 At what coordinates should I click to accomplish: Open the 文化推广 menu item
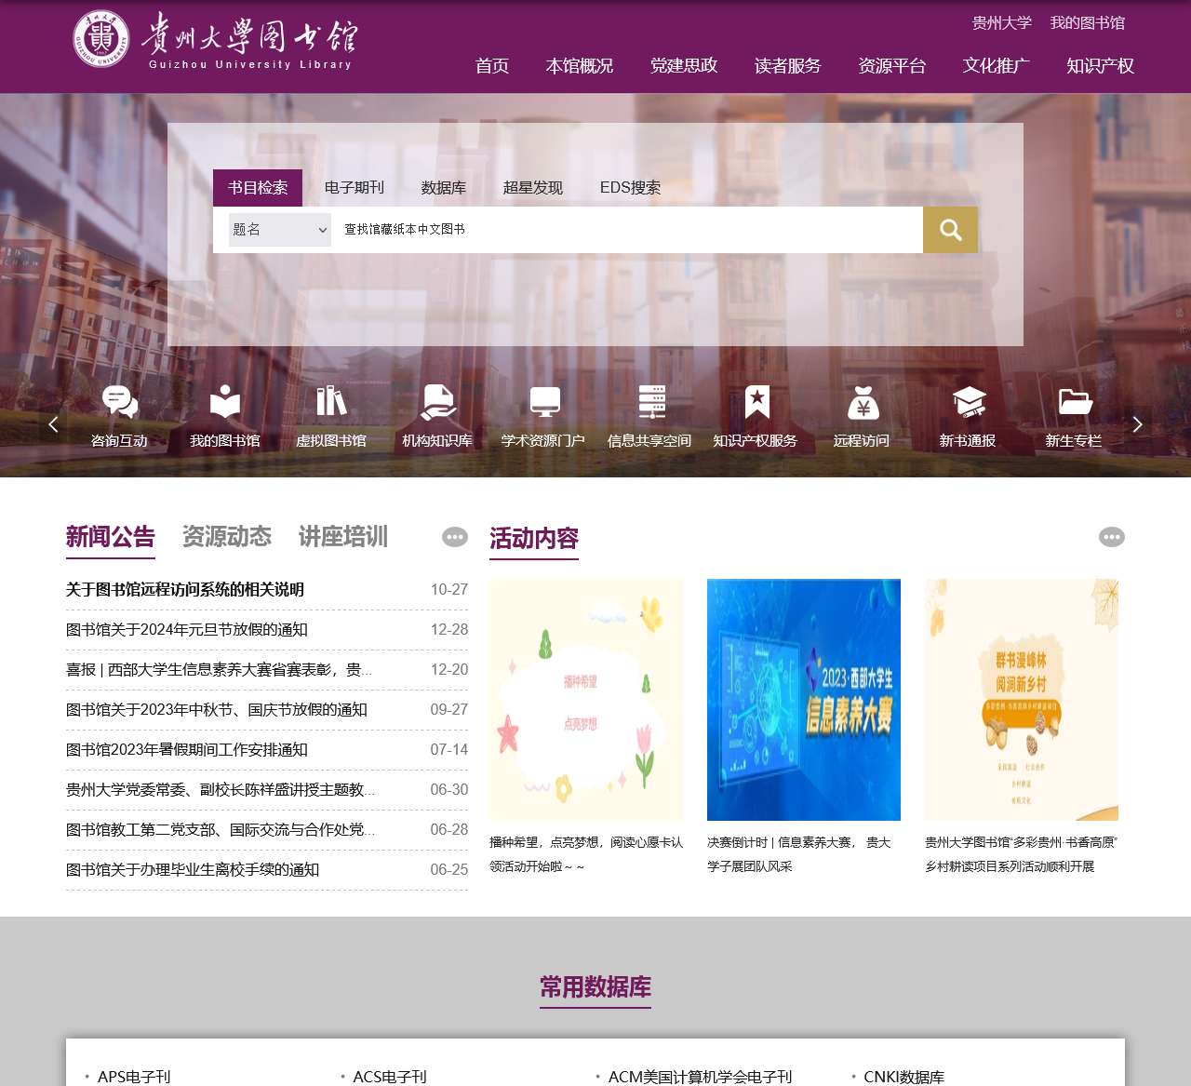pyautogui.click(x=994, y=66)
